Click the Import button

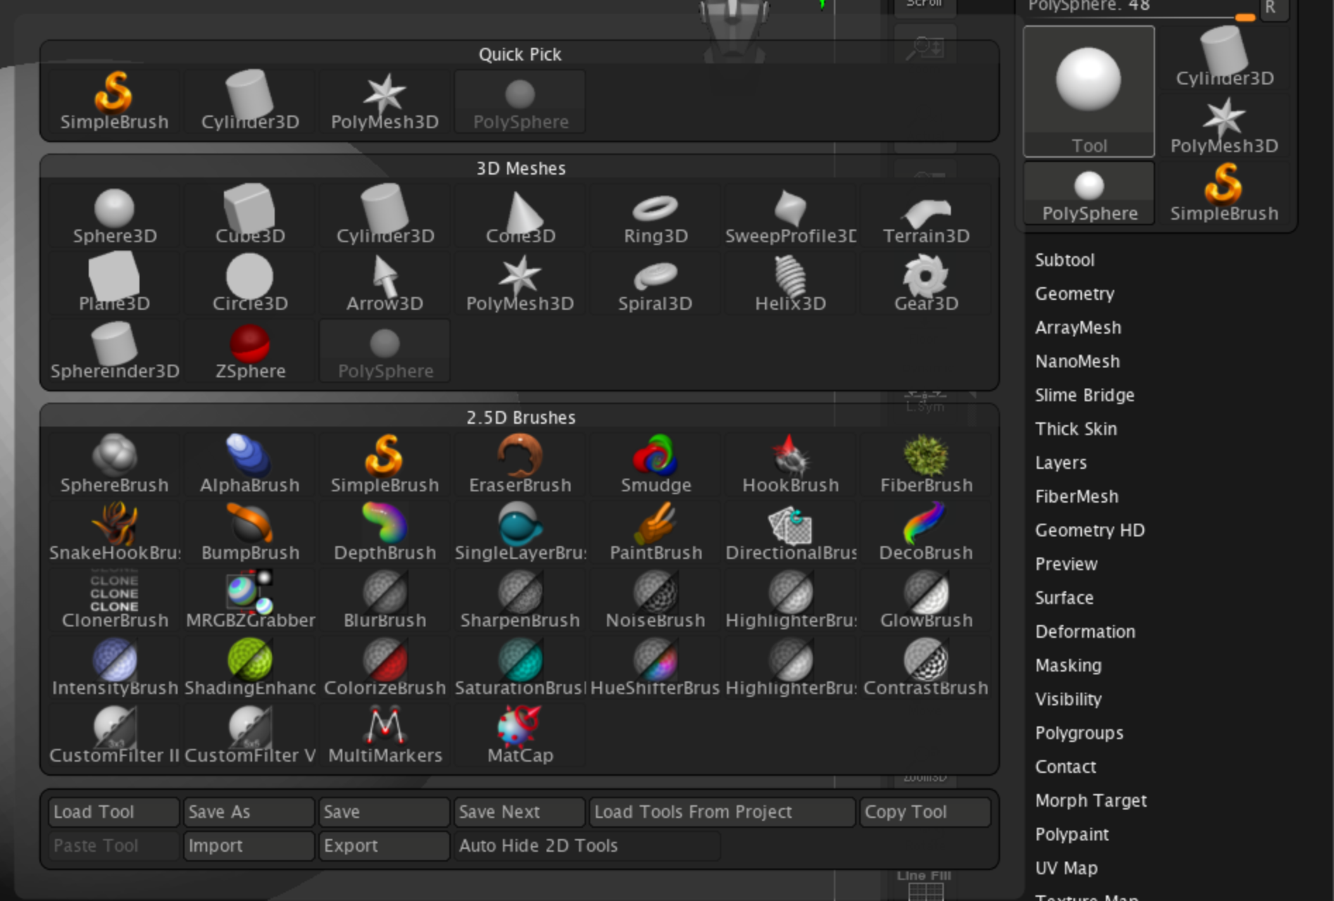(x=249, y=845)
